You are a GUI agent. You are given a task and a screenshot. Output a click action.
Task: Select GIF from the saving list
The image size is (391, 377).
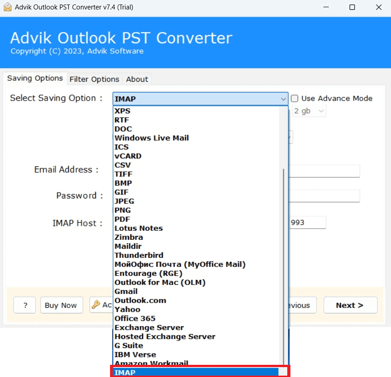196,192
